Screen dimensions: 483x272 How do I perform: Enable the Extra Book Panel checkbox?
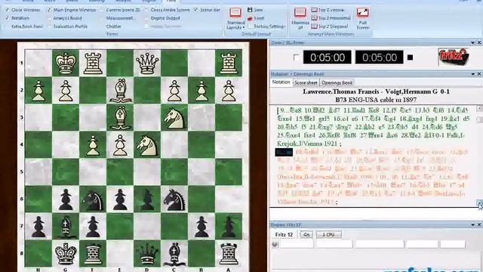point(7,26)
